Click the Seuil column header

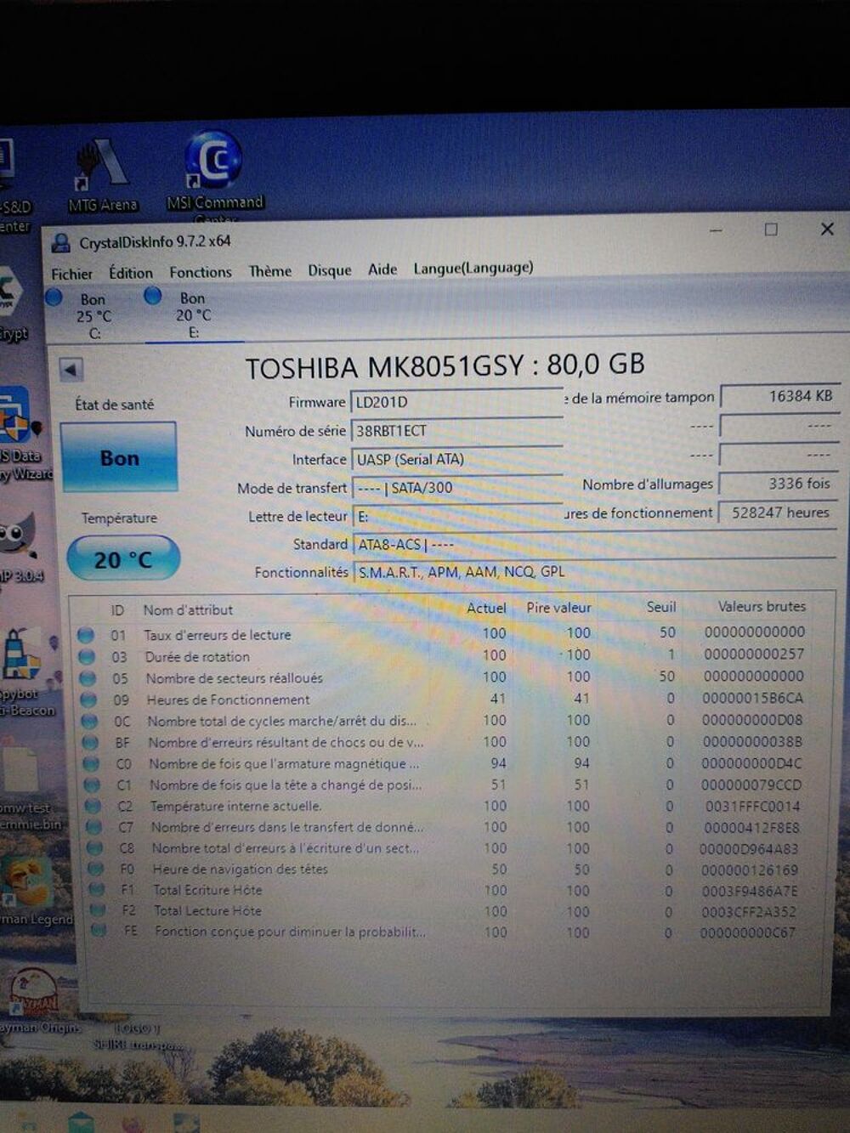tap(661, 607)
